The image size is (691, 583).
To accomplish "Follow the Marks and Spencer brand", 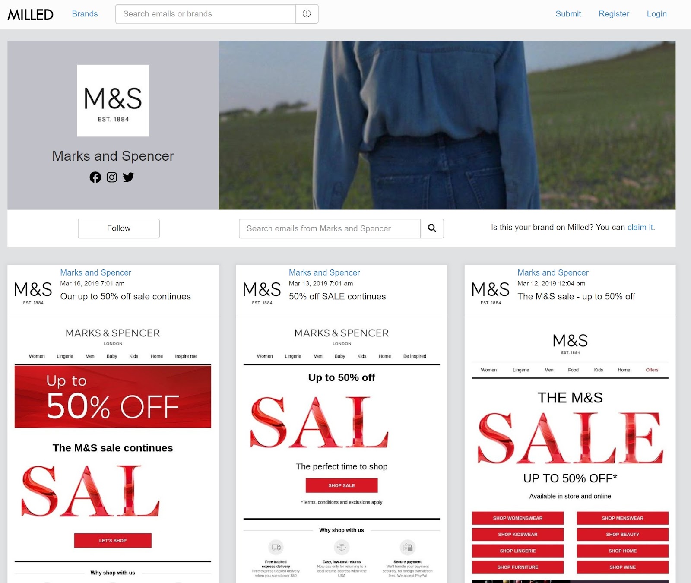I will (119, 228).
